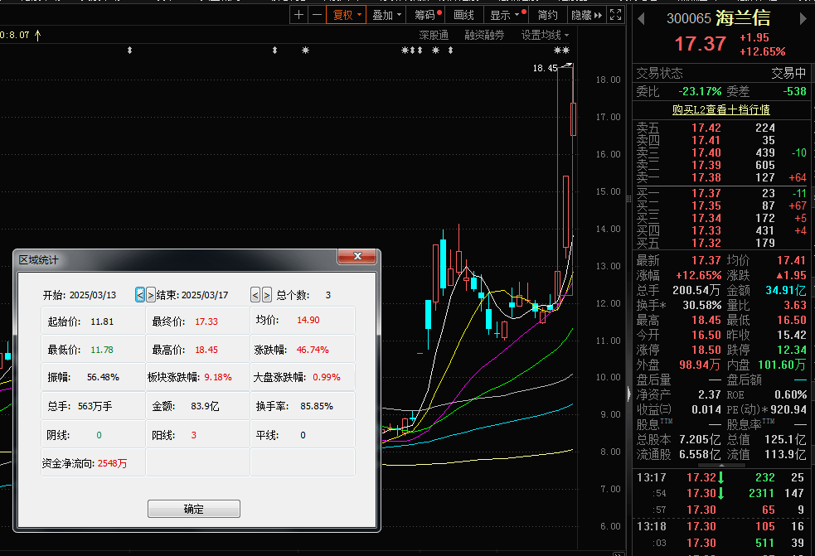Click 内盘 value 101.60万

pyautogui.click(x=782, y=365)
